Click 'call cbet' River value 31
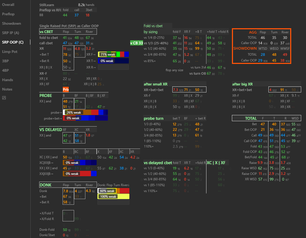Viewport: 306px width, 238px height. [x=88, y=43]
